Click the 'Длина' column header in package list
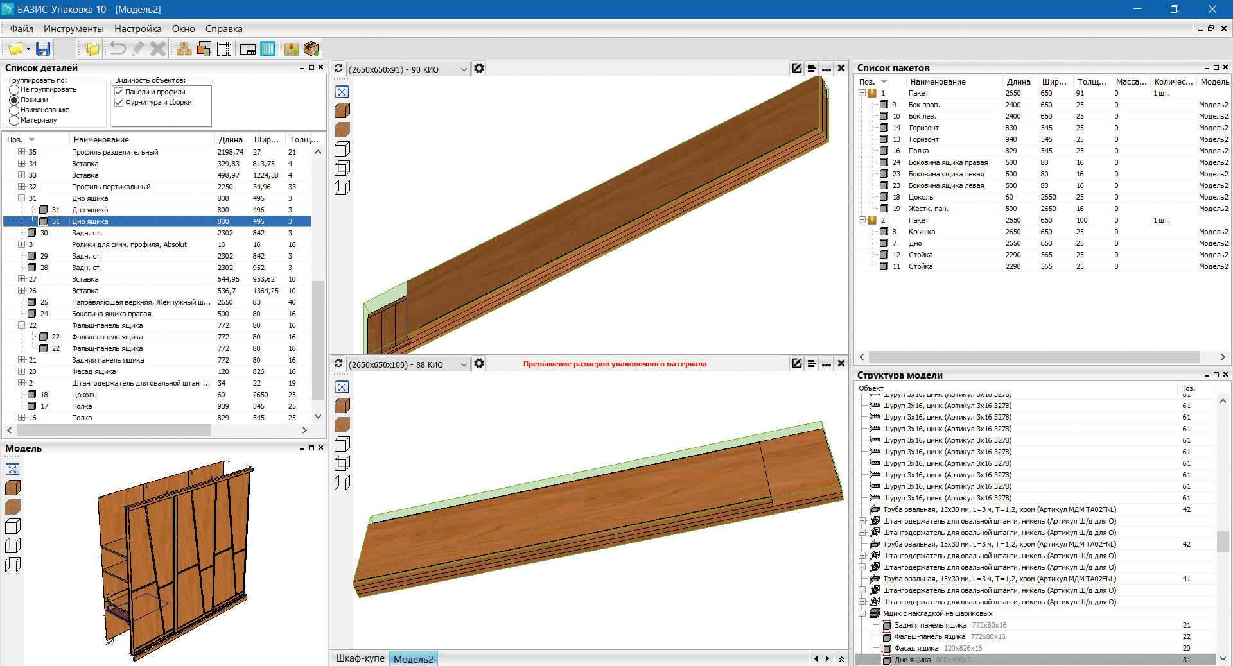Image resolution: width=1233 pixels, height=666 pixels. [1018, 81]
